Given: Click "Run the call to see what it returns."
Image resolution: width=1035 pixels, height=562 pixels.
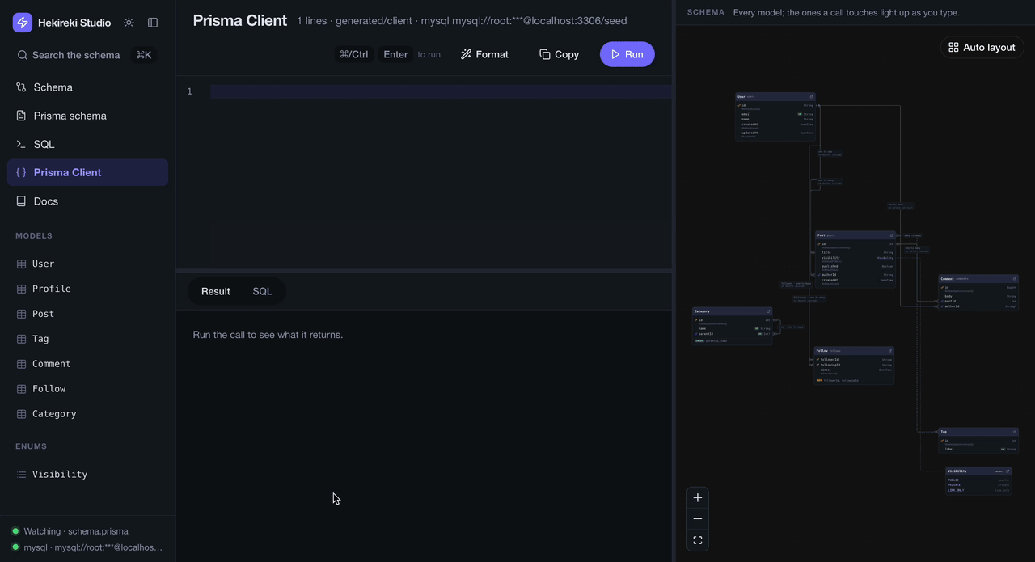Looking at the screenshot, I should (x=268, y=335).
